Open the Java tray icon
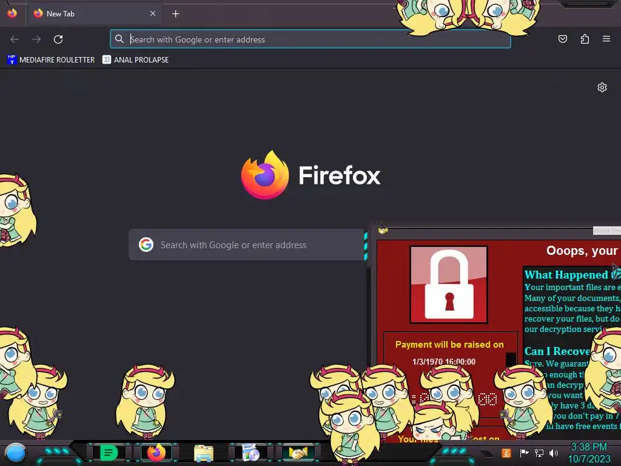 click(506, 453)
